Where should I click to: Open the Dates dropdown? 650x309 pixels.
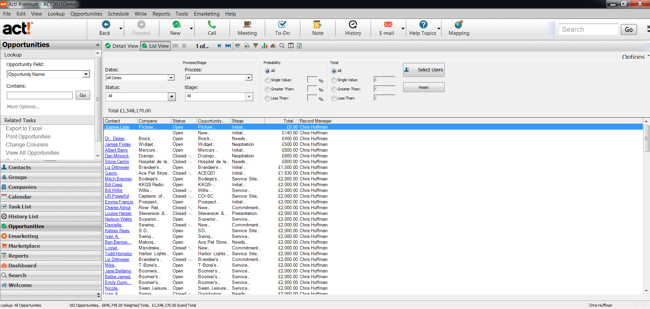point(171,78)
